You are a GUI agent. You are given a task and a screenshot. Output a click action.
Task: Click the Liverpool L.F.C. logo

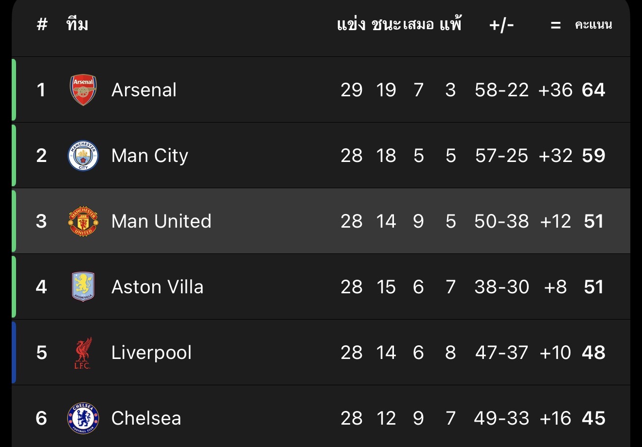[83, 353]
